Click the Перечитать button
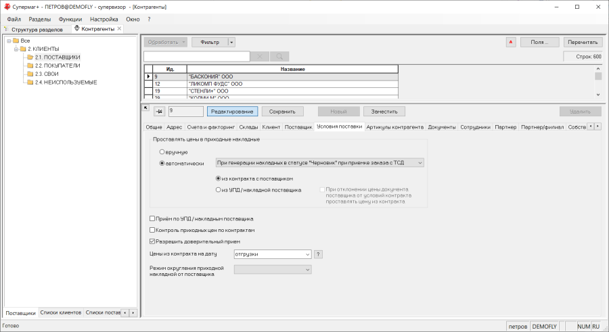 coord(583,42)
